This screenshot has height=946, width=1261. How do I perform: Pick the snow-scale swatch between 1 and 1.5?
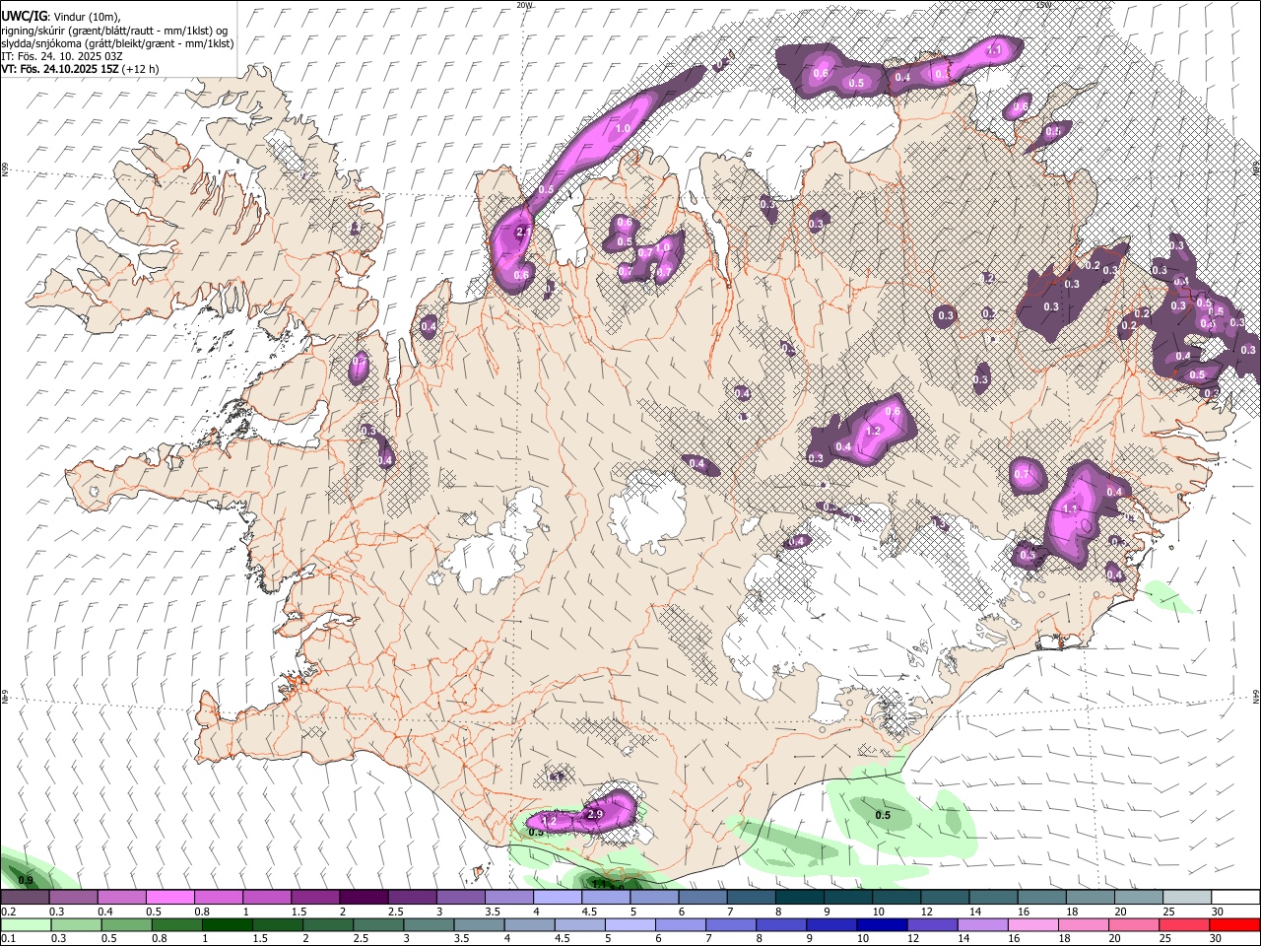coord(266,897)
